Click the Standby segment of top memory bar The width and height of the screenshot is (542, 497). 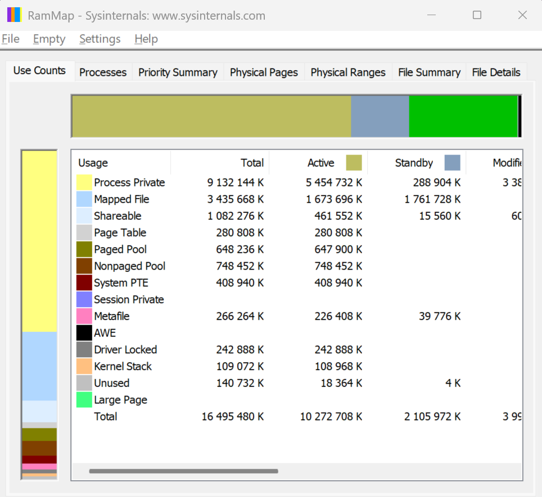click(x=380, y=116)
